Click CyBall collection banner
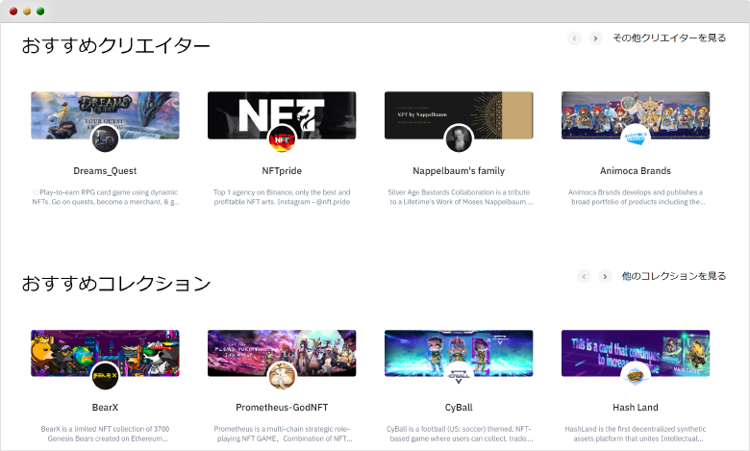Screen dimensions: 750x451 pos(459,353)
